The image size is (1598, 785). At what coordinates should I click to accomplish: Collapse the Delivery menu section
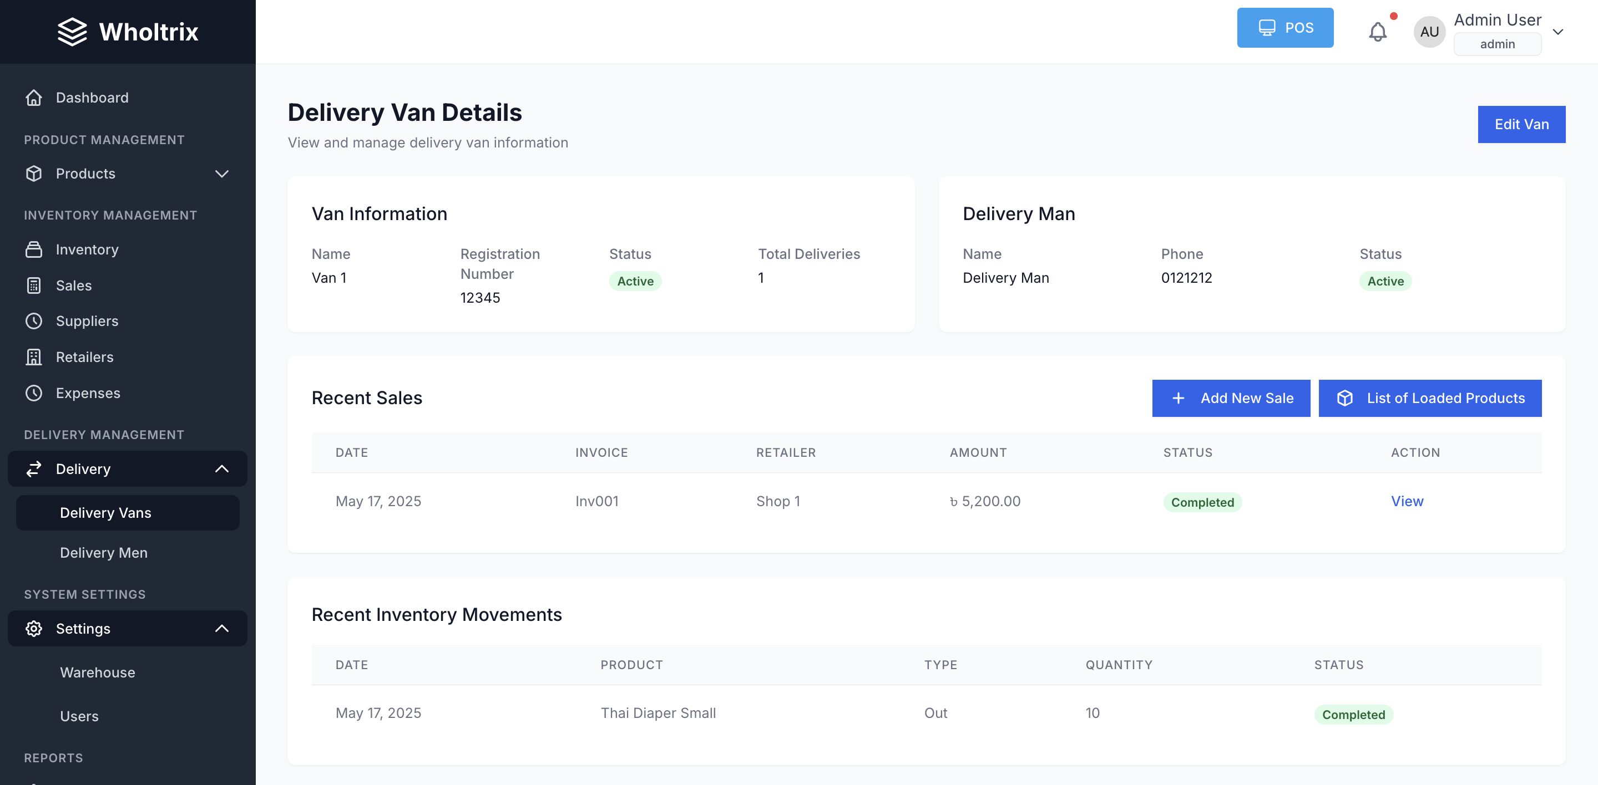221,469
